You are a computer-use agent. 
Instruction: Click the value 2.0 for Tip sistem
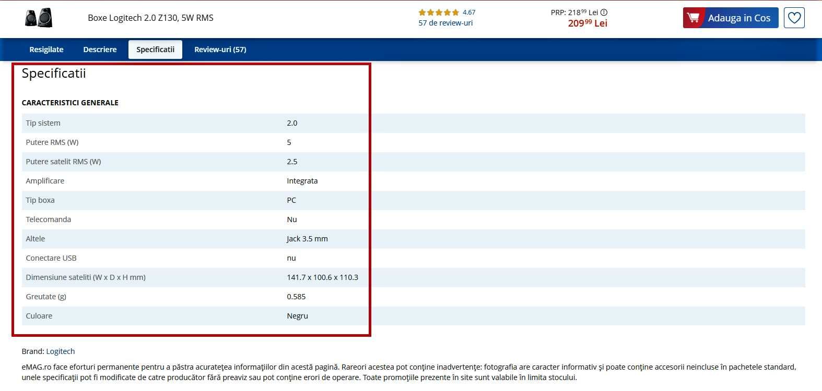tap(292, 123)
